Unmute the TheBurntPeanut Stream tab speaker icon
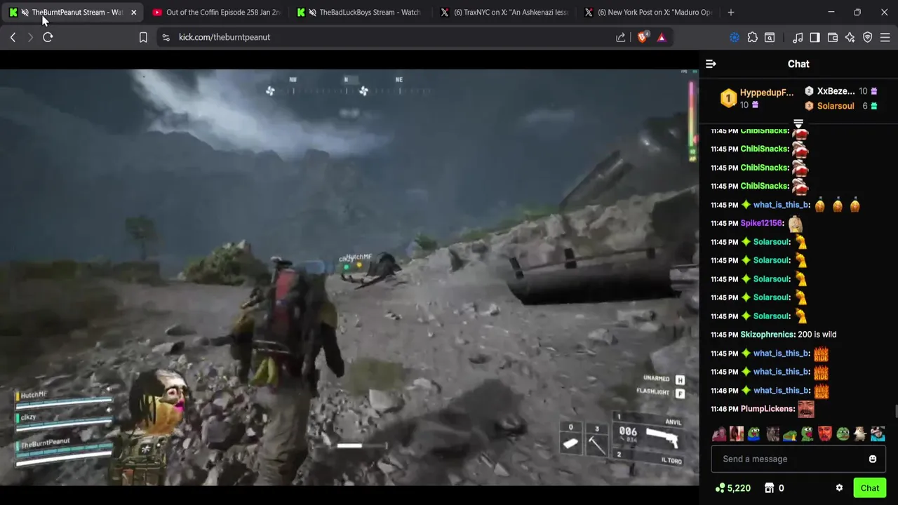The width and height of the screenshot is (898, 505). pyautogui.click(x=25, y=13)
